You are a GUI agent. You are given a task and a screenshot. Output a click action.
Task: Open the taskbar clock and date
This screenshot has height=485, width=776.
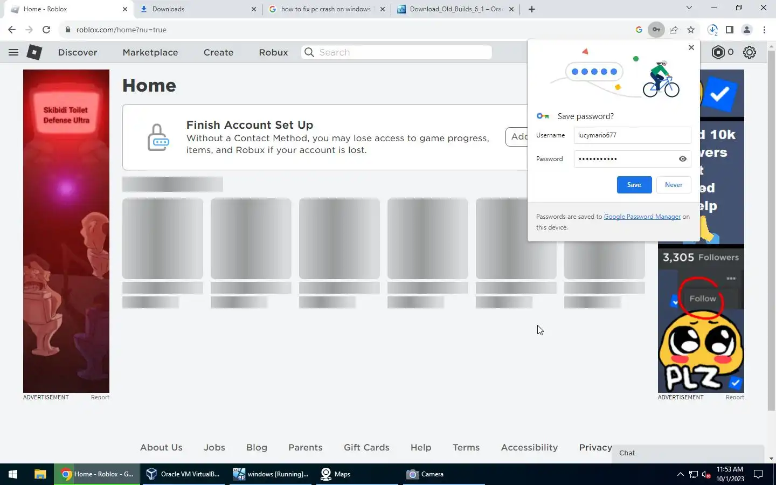click(x=730, y=474)
